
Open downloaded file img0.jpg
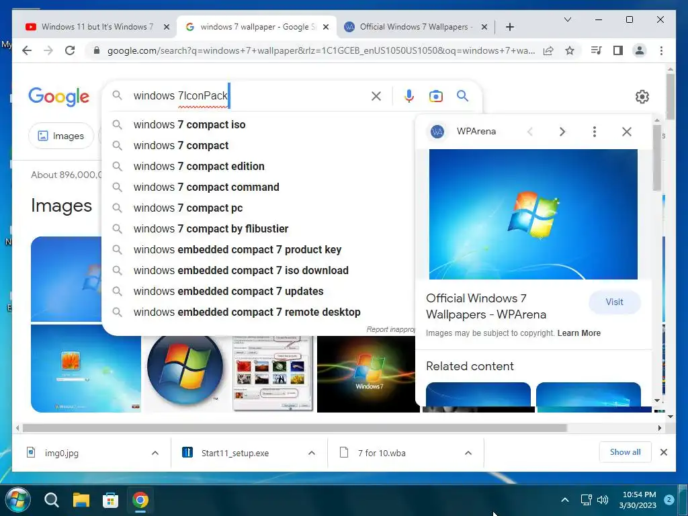point(61,453)
